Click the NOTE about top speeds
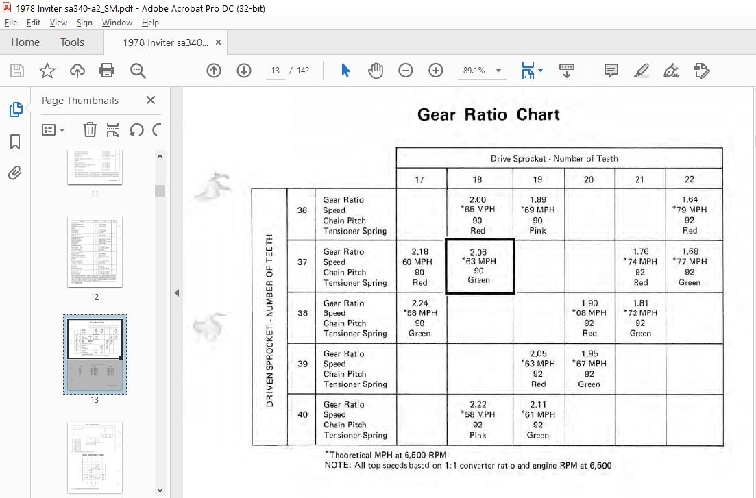The image size is (756, 498). click(467, 466)
